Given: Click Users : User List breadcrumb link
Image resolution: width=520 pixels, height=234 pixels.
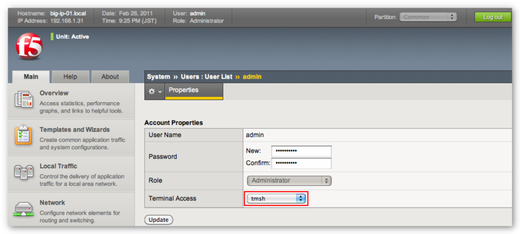Looking at the screenshot, I should point(207,77).
